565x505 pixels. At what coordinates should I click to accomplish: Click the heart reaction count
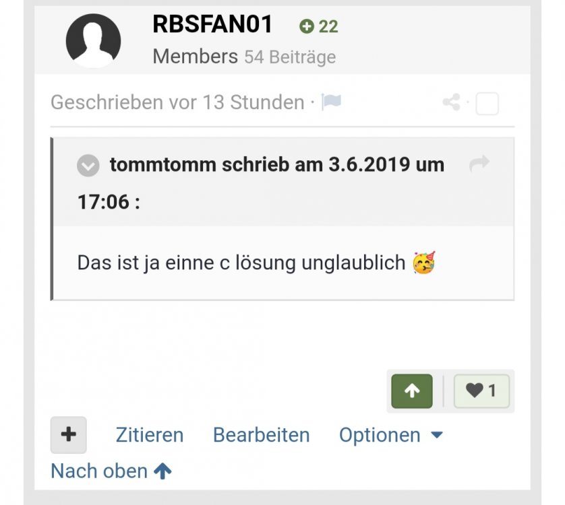pyautogui.click(x=481, y=391)
